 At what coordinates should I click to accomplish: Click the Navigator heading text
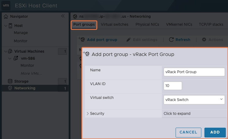point(19,17)
